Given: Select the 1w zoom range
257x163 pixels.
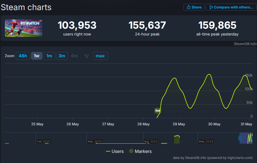Looking at the screenshot, I should [x=37, y=56].
